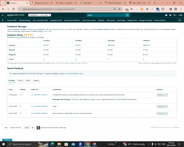Image resolution: width=184 pixels, height=147 pixels.
Task: Open Actions dropdown for the 'Great' feedback
Action: coord(162,107)
